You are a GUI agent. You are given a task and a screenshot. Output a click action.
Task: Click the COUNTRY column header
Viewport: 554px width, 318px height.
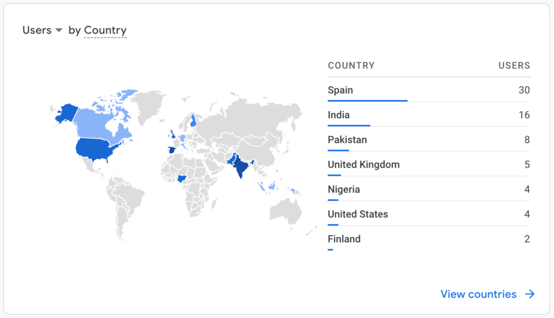pos(351,66)
